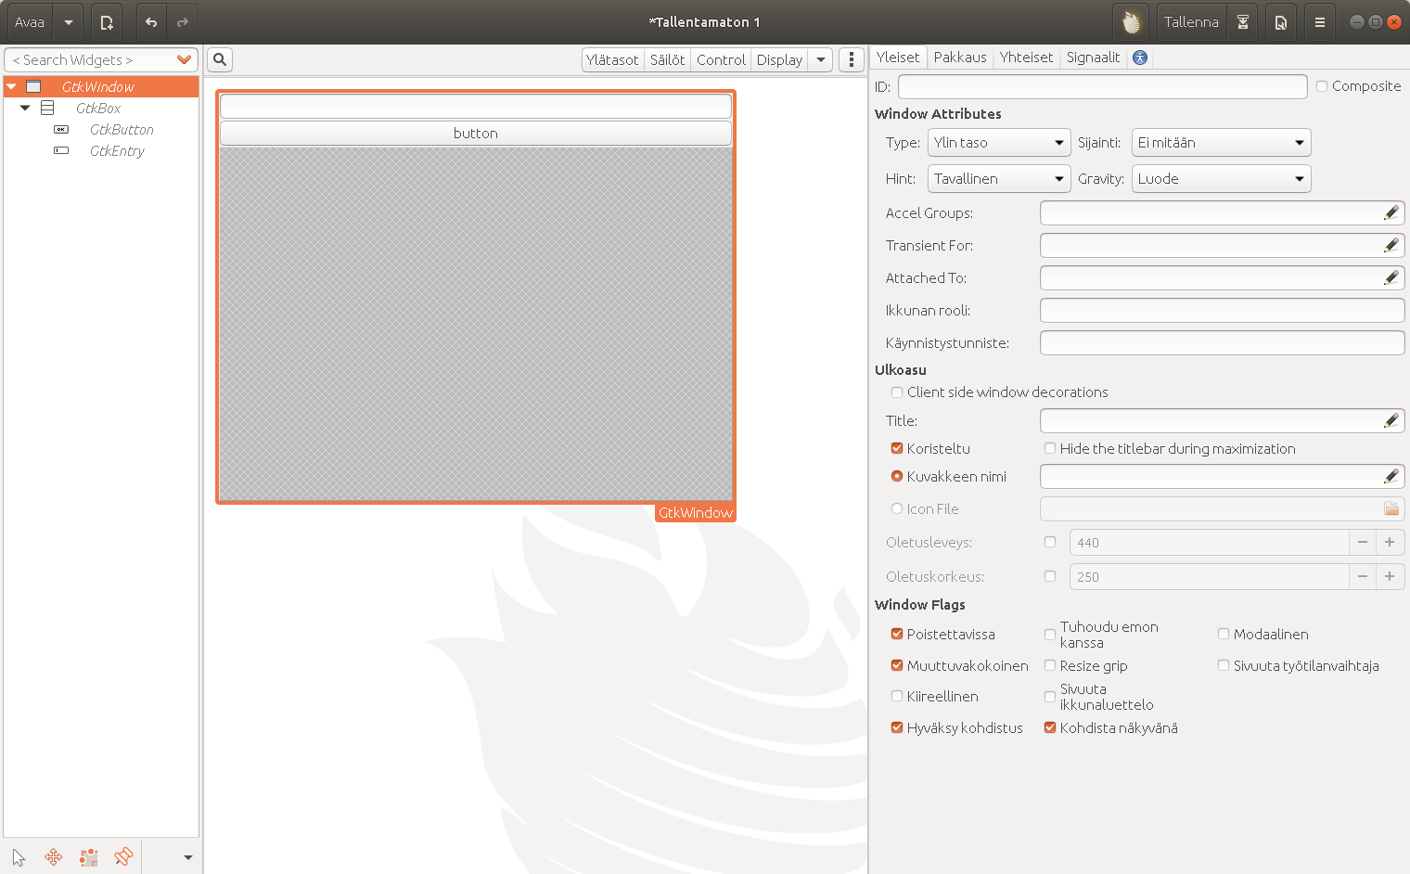Select the pointer selection mode tool

(x=19, y=857)
